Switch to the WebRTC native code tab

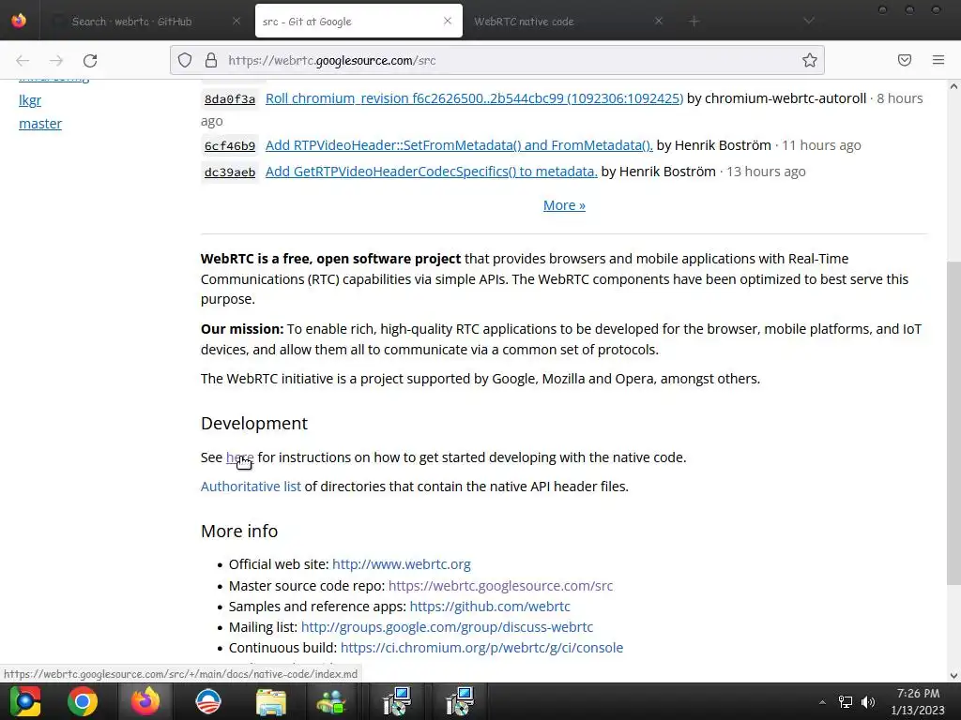570,22
